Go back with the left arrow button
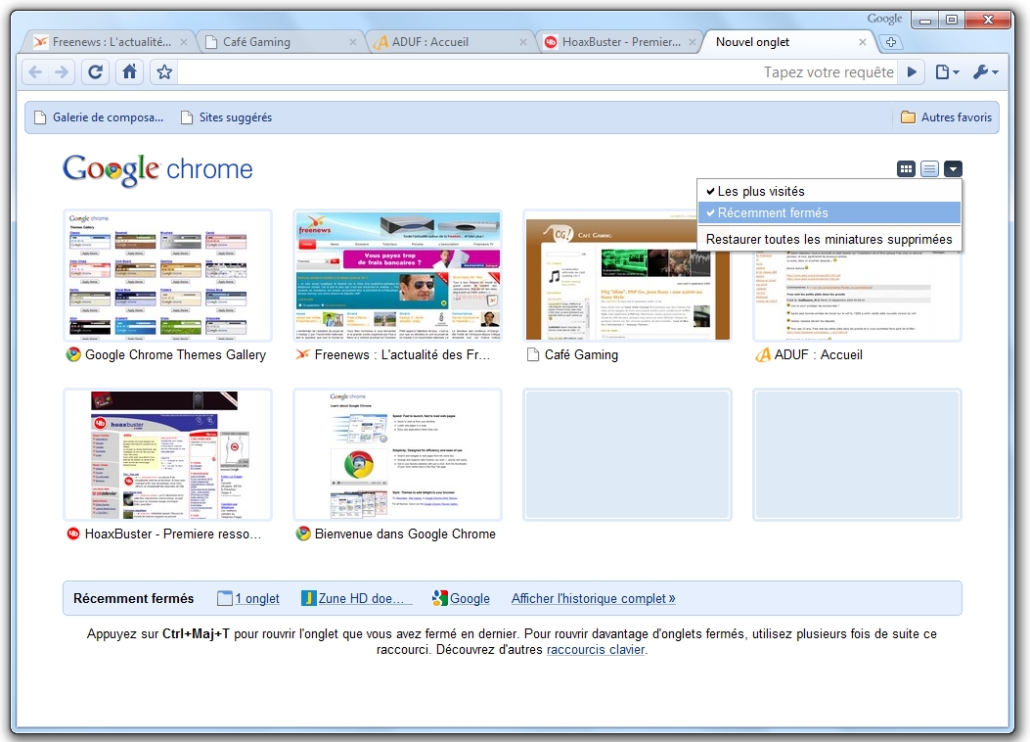1030x742 pixels. 35,71
